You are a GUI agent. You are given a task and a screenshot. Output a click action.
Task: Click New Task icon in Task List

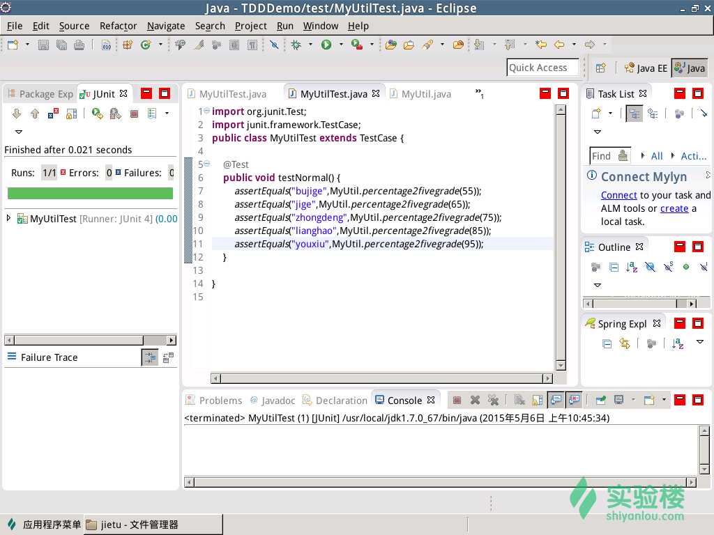596,114
